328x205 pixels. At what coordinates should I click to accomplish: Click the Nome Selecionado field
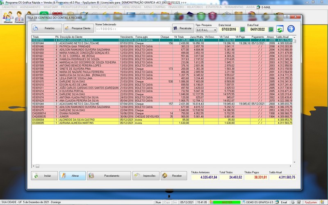(133, 29)
